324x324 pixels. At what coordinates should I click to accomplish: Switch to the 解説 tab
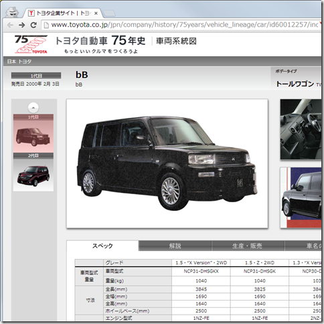(175, 246)
